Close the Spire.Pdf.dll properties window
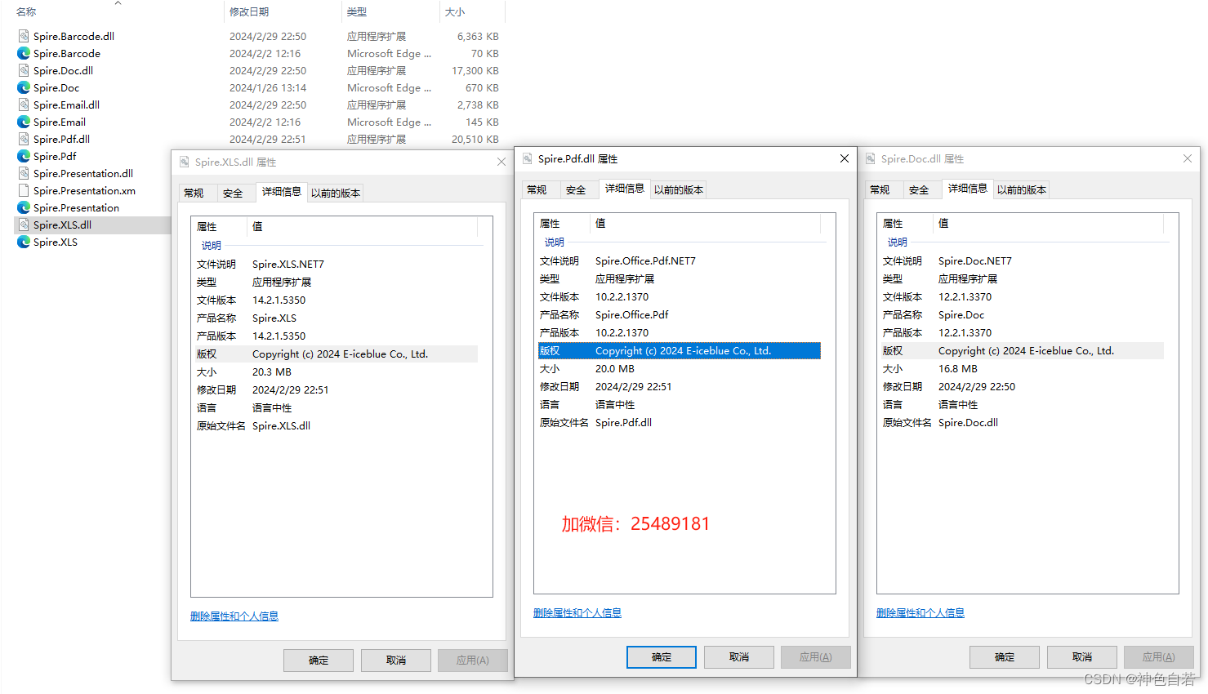 (x=845, y=158)
